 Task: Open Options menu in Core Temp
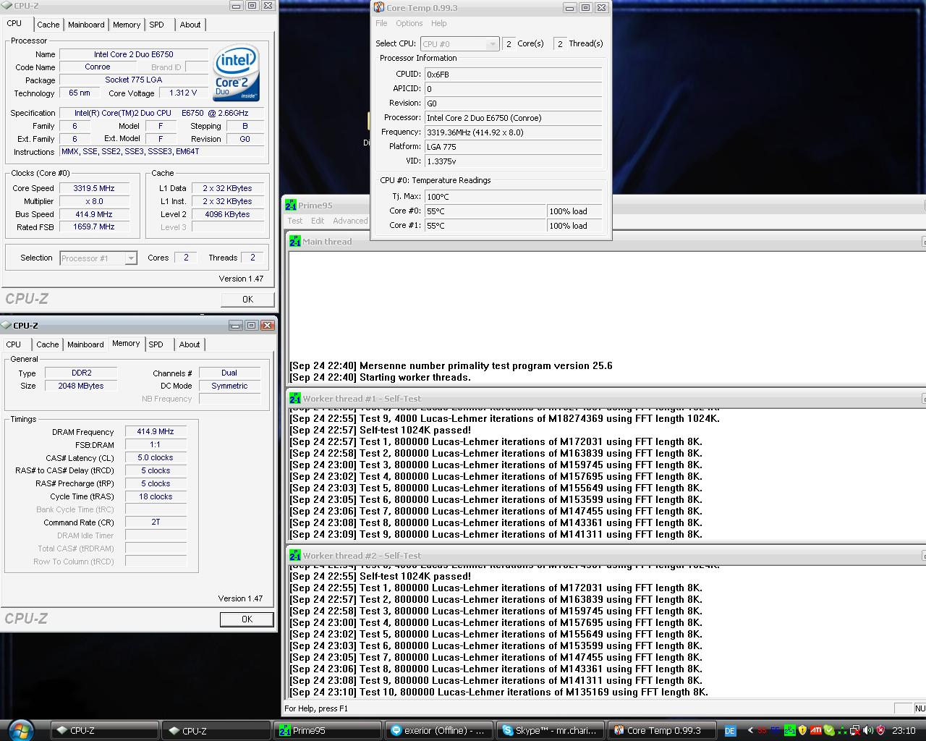(409, 23)
